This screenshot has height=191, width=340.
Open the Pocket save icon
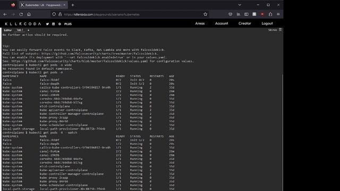[x=230, y=14]
